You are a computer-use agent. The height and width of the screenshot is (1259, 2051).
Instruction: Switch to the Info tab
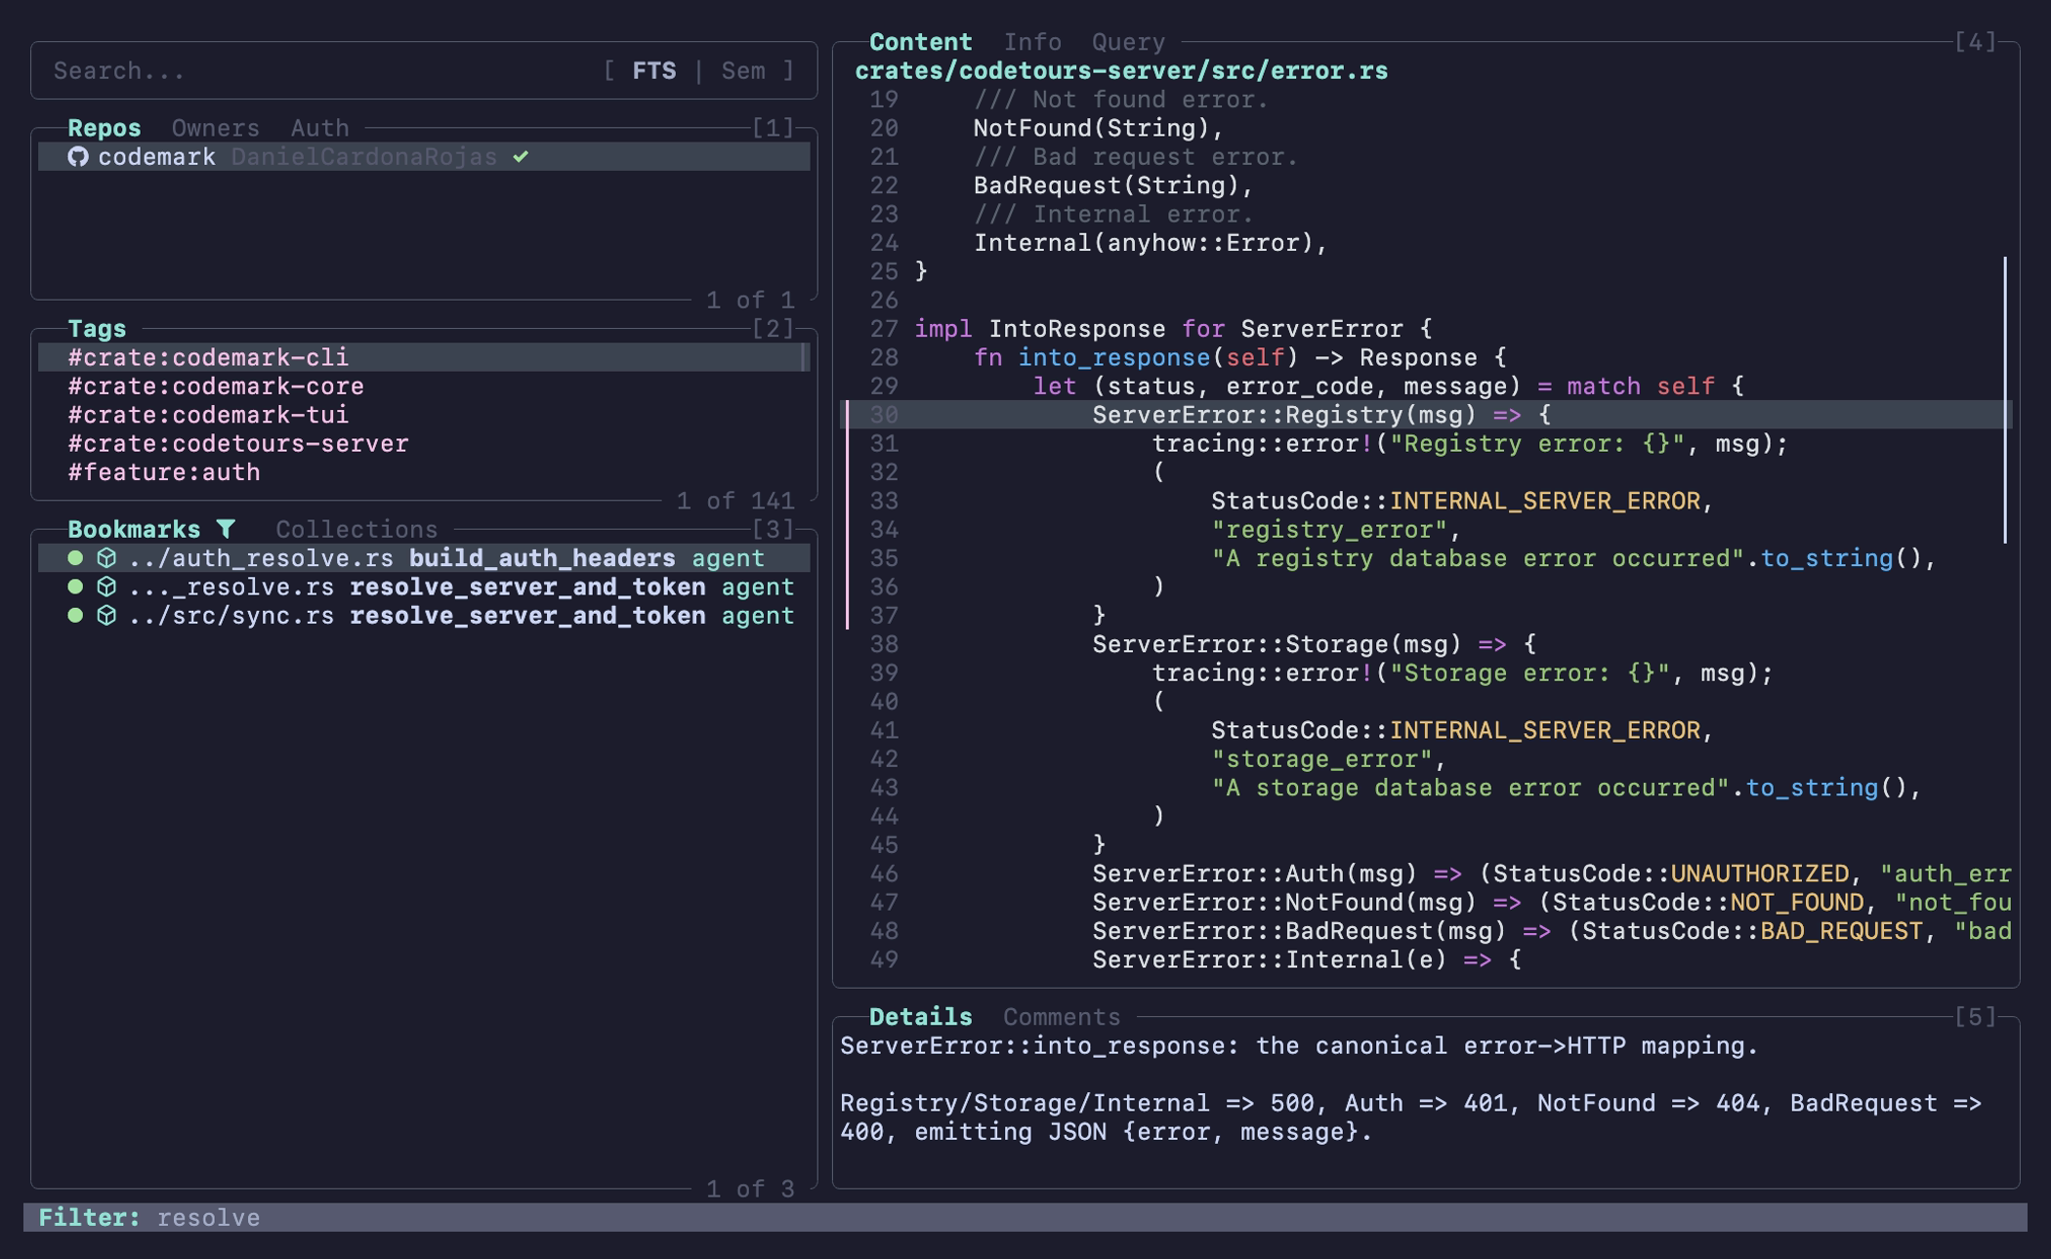1032,42
